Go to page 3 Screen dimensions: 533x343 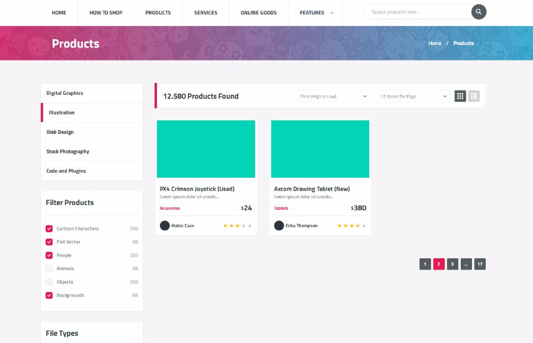coord(452,264)
